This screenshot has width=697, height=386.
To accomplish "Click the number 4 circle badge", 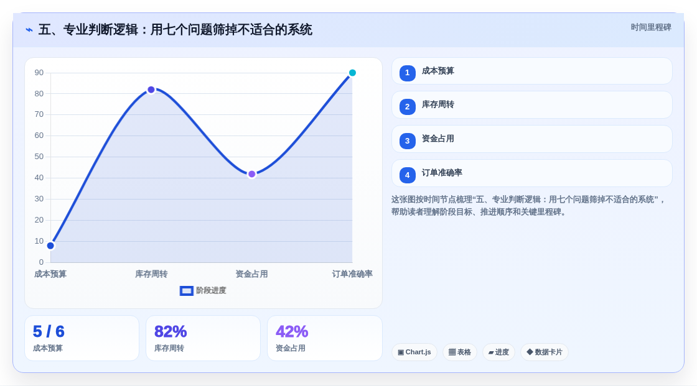I will coord(407,175).
